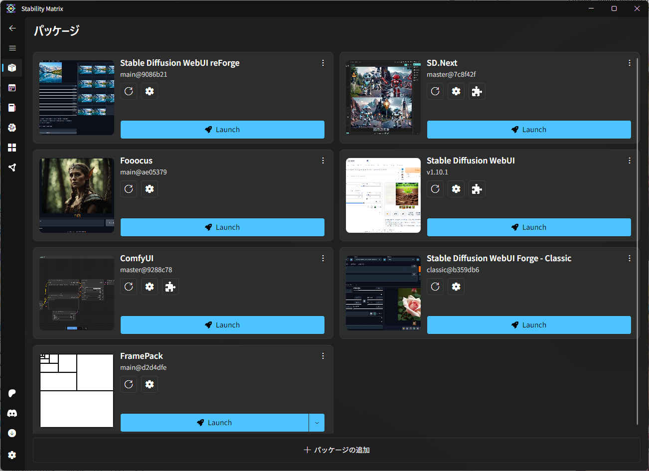Click the パッケージの追加 button

click(336, 450)
